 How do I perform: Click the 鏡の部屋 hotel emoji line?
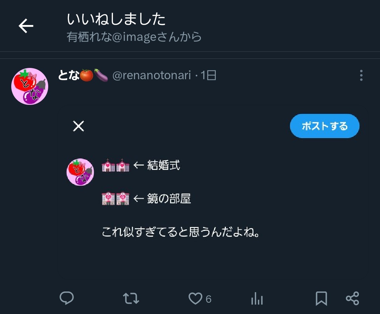tap(146, 199)
